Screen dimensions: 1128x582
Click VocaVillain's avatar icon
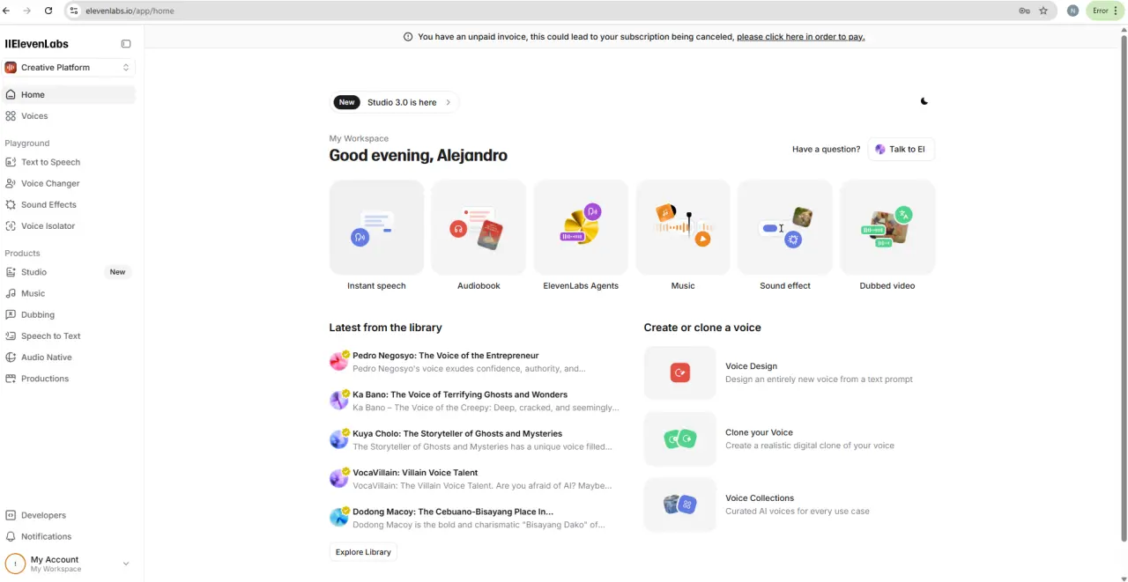[x=338, y=479]
